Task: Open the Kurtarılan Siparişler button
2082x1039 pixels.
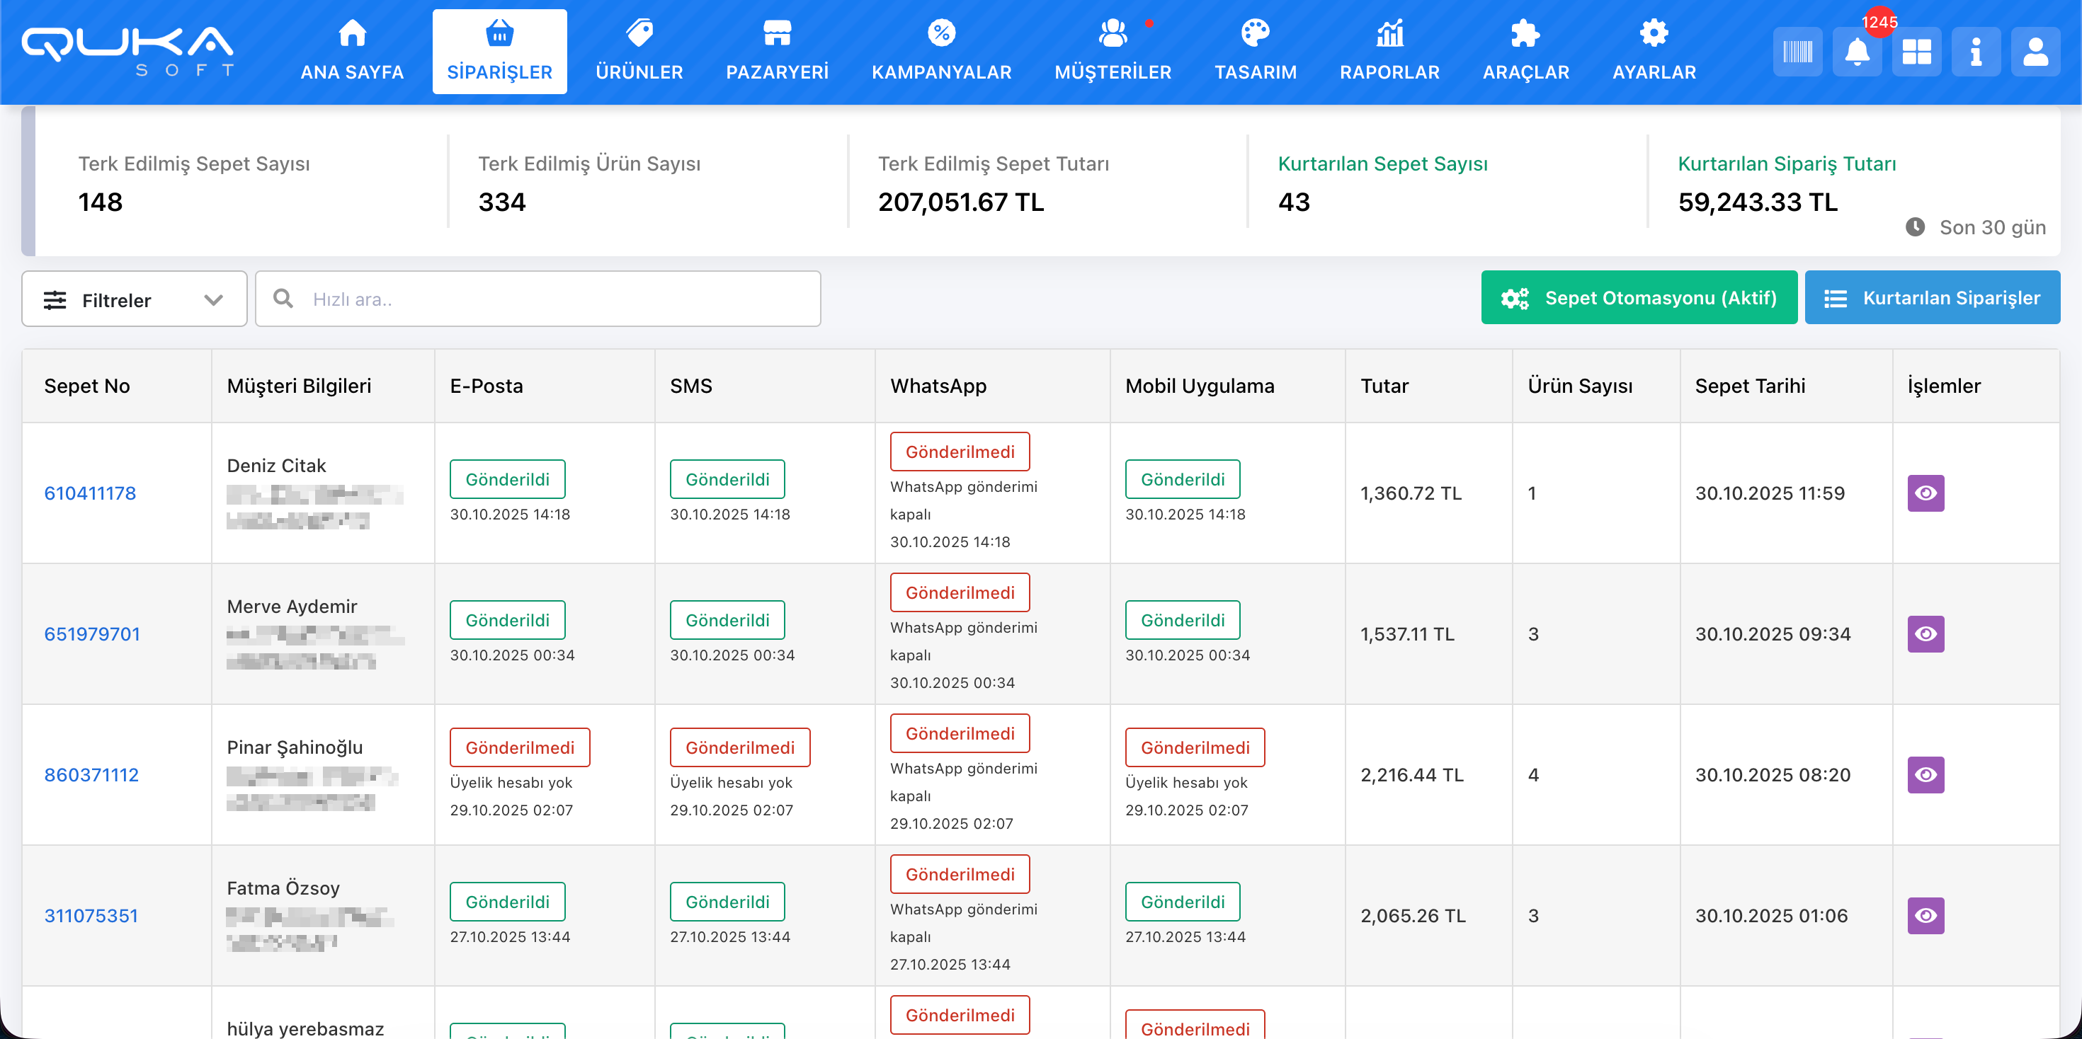Action: pyautogui.click(x=1932, y=298)
